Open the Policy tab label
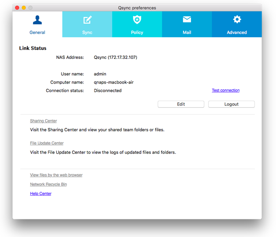 [x=137, y=33]
